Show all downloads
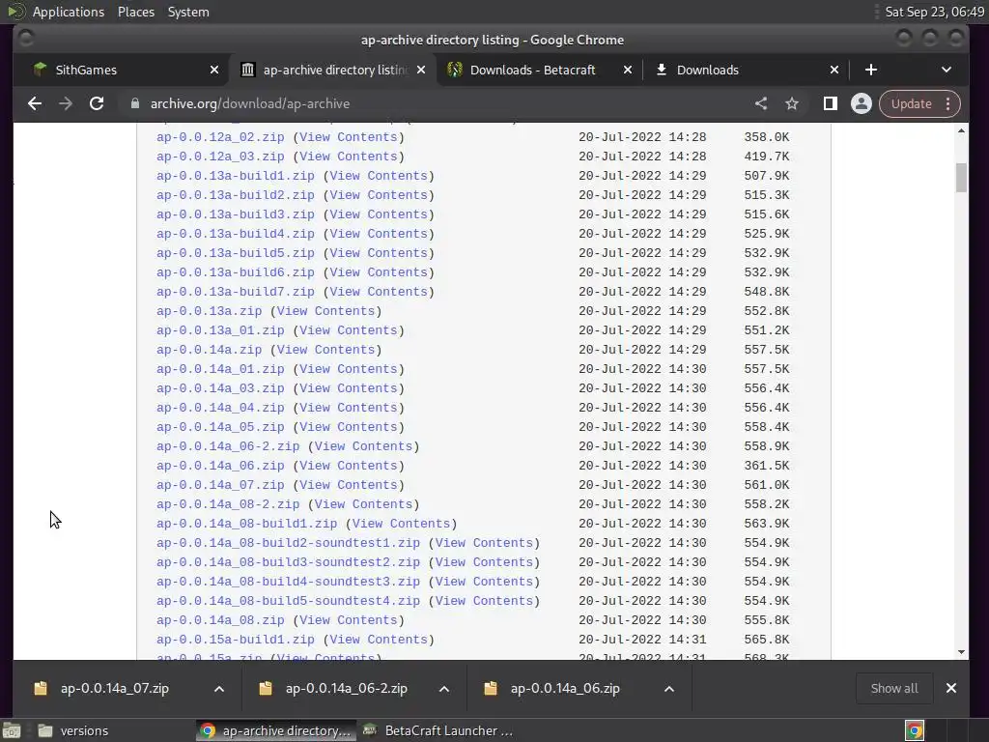The image size is (989, 742). (x=894, y=688)
